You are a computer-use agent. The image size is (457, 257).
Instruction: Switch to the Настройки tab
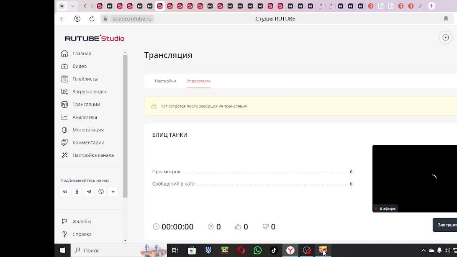coord(165,81)
